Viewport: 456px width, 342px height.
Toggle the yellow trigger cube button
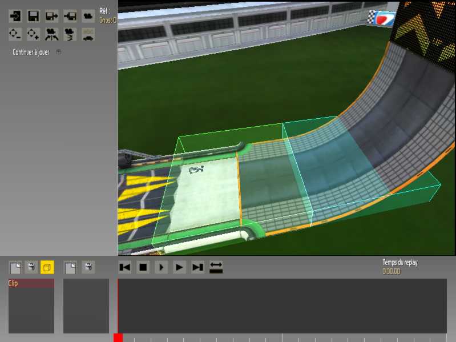47,267
